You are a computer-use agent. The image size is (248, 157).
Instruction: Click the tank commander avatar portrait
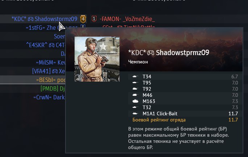(97, 59)
